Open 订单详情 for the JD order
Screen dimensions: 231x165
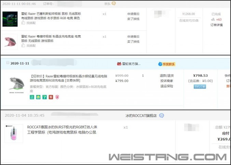(x=216, y=25)
